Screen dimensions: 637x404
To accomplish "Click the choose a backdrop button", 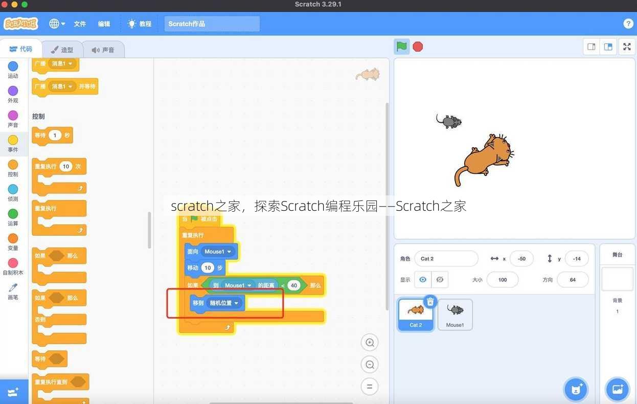I will 617,390.
